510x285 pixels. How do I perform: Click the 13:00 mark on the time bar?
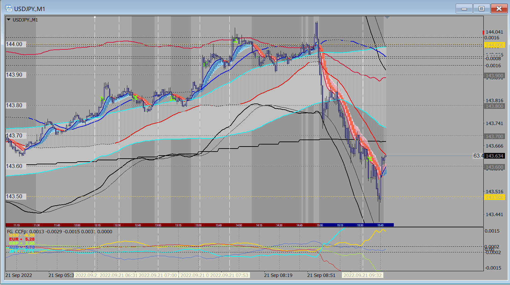pyautogui.click(x=158, y=225)
